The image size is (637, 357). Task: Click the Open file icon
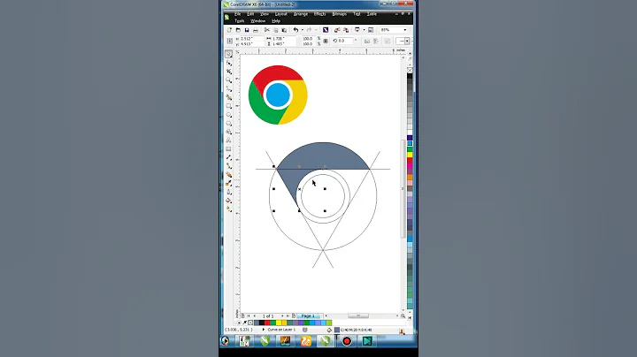(238, 30)
